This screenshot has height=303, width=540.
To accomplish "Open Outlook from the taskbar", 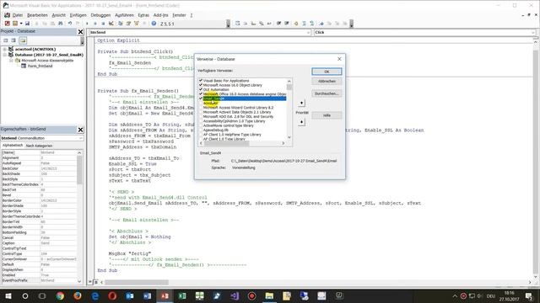I will point(130,295).
